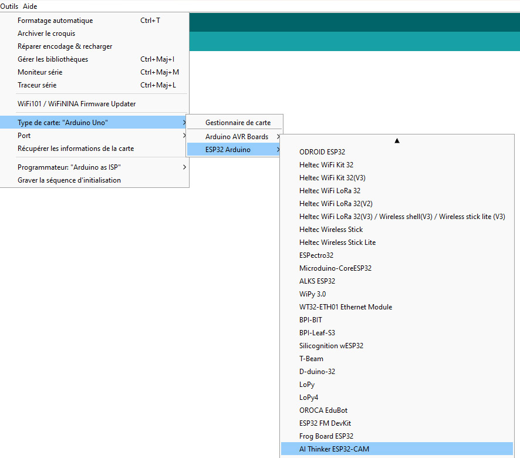Image resolution: width=520 pixels, height=458 pixels.
Task: Select Heltec WiFi Kit 32(V3)
Action: pos(397,178)
